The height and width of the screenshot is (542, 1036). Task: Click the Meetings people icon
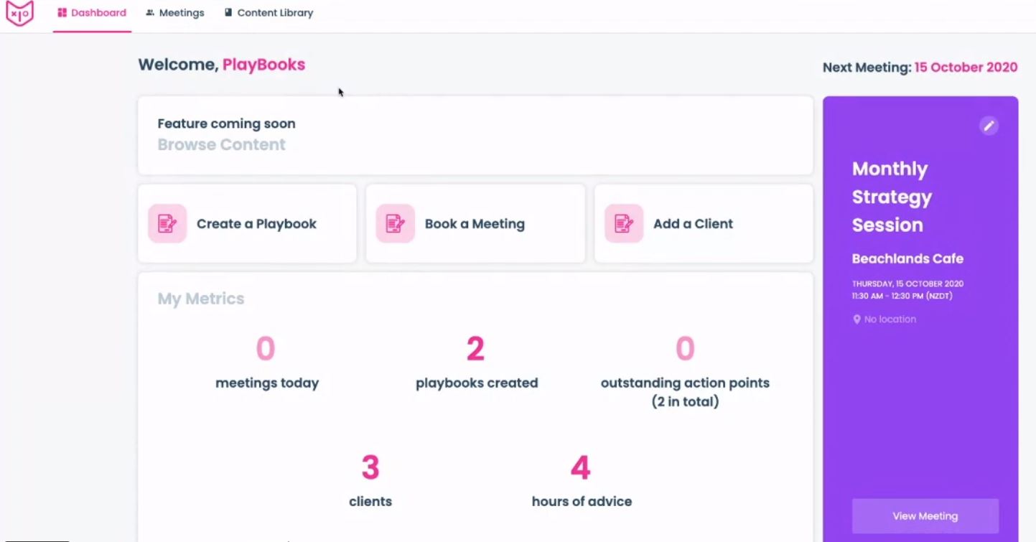coord(150,13)
